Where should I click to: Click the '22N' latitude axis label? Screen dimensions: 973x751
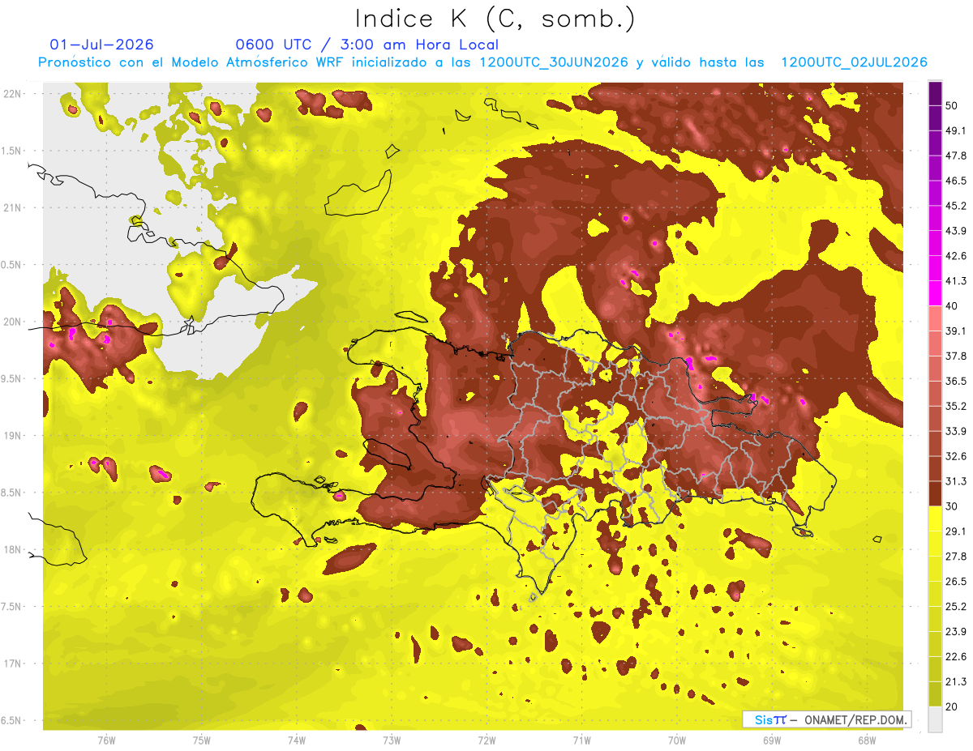(13, 94)
